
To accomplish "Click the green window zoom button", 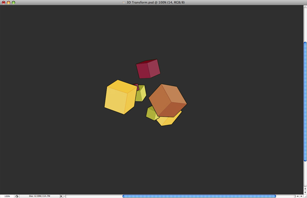I will (13, 3).
